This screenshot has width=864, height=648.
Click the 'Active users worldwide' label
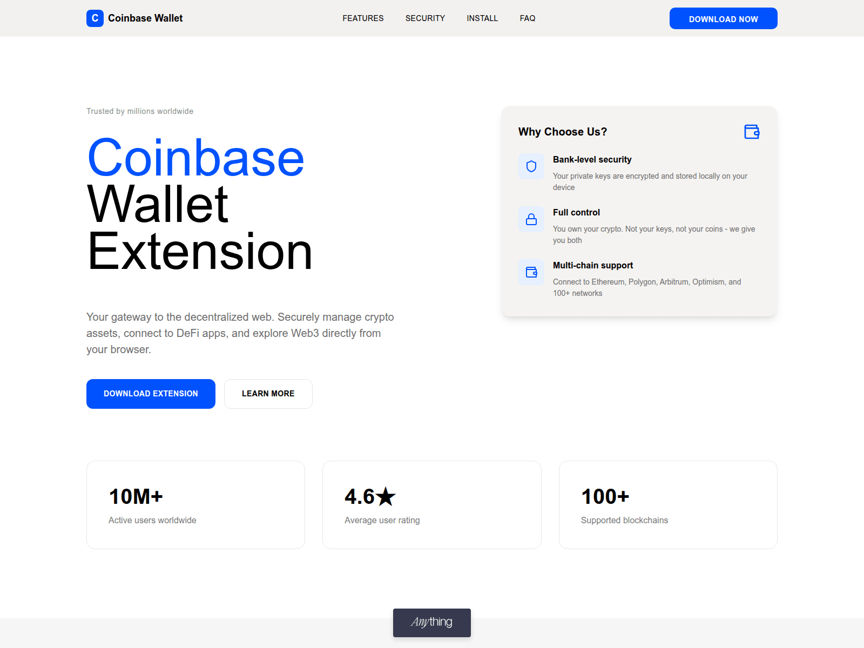click(152, 520)
